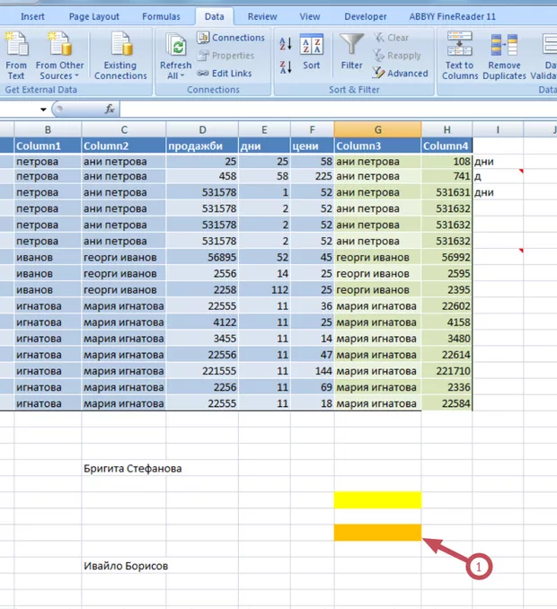Screen dimensions: 557x609
Task: Click the Connections button
Action: (x=231, y=38)
